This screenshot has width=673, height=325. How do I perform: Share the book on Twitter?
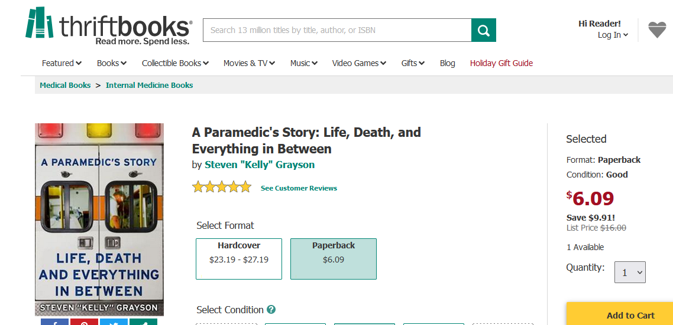point(114,322)
